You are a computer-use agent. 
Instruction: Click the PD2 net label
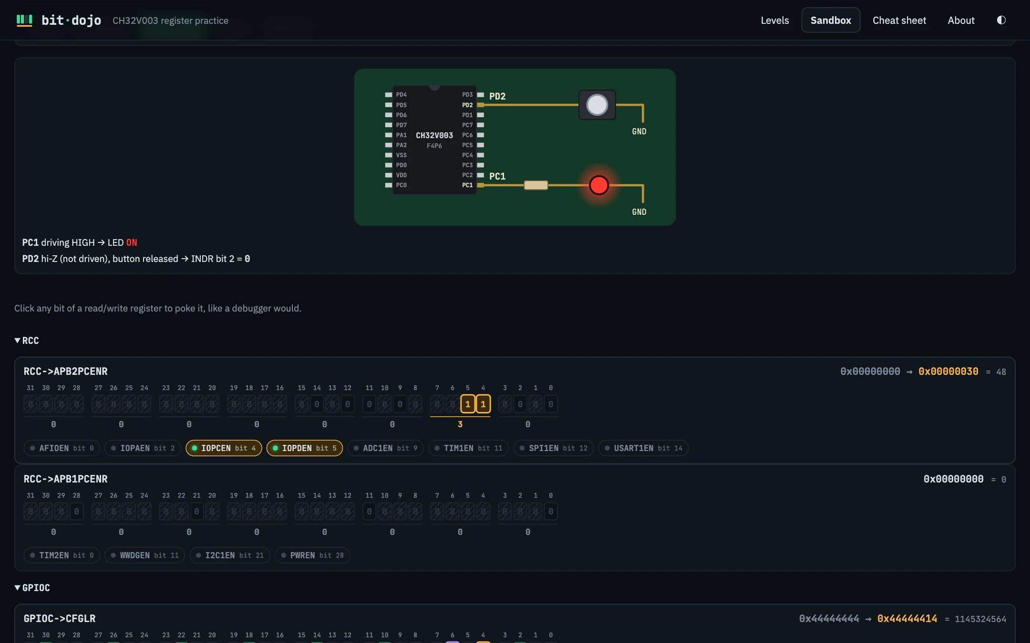[x=497, y=96]
